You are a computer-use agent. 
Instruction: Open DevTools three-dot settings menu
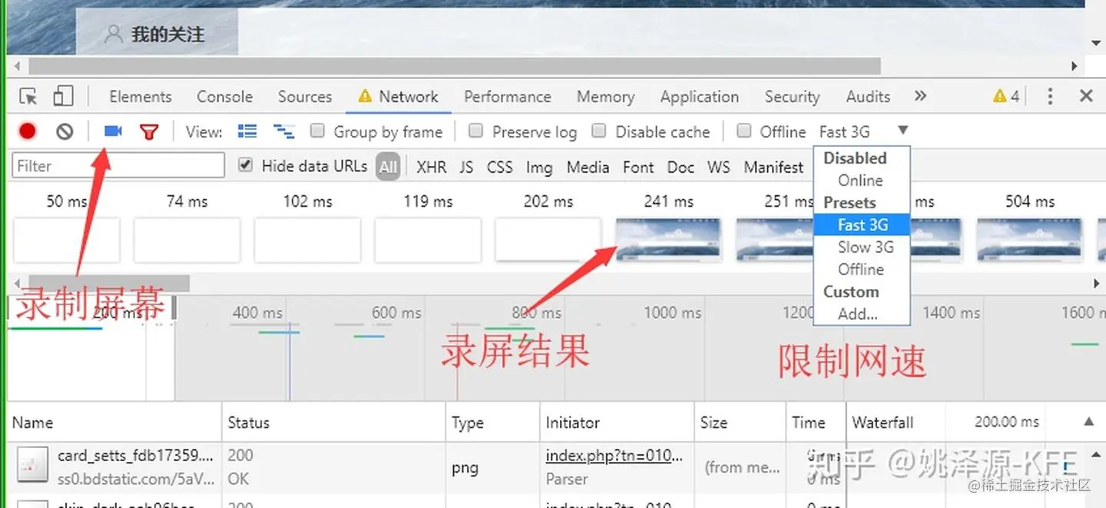pos(1050,96)
